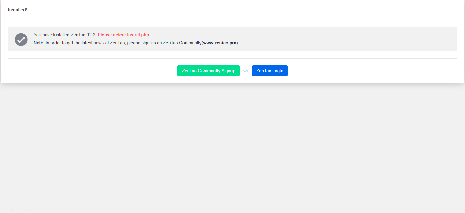The image size is (465, 213).
Task: Click 'You have installed ZenTao 12.2' message
Action: point(65,35)
